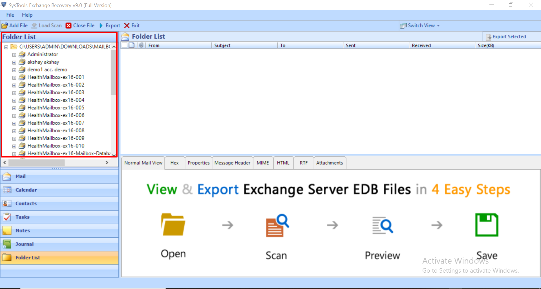Click the folder tree scroll right arrow
541x289 pixels.
tap(107, 163)
